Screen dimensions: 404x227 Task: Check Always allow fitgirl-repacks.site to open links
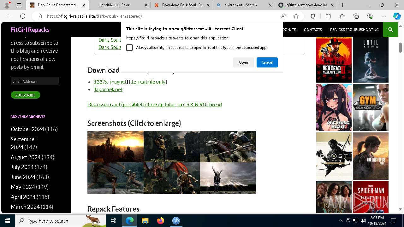point(129,48)
